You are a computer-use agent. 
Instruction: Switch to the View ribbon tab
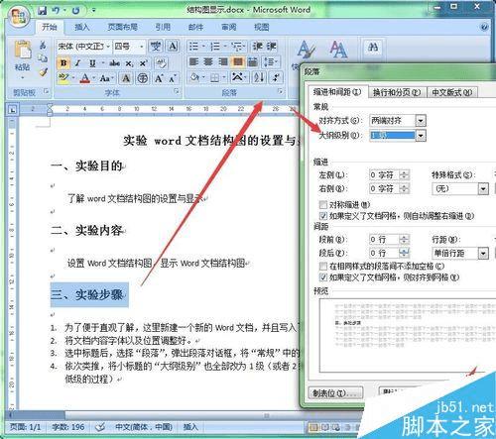(x=262, y=27)
